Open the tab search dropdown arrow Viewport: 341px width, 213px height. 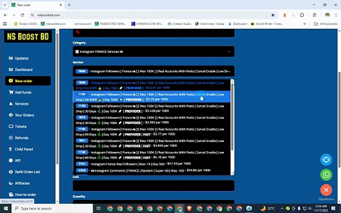[x=5, y=5]
